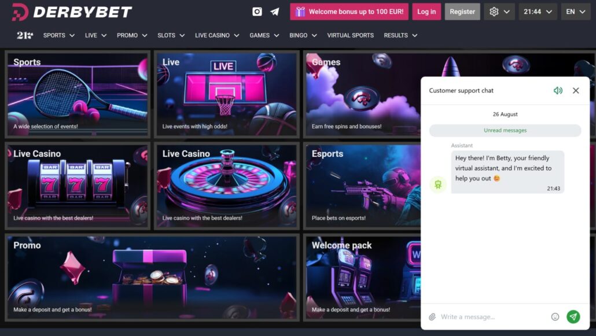The width and height of the screenshot is (596, 336).
Task: Open the Instagram icon link
Action: 257,12
